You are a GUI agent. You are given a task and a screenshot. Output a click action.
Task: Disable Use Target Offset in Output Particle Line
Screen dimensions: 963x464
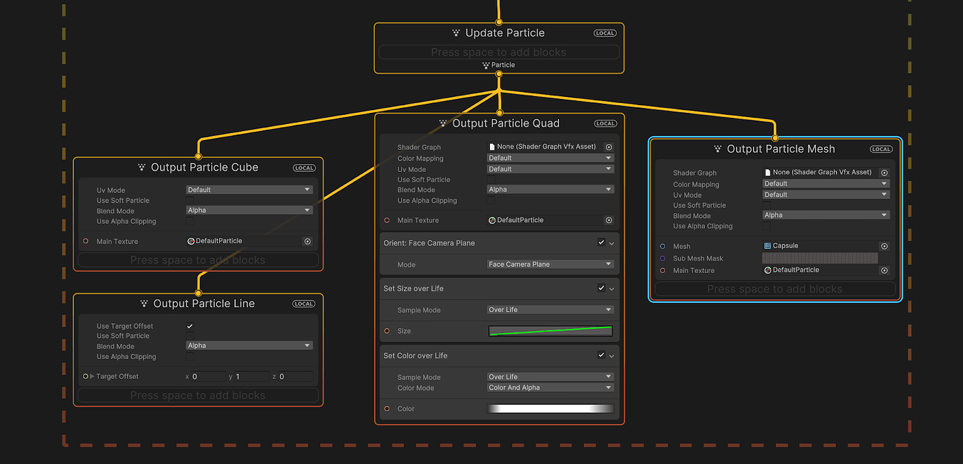[x=189, y=325]
